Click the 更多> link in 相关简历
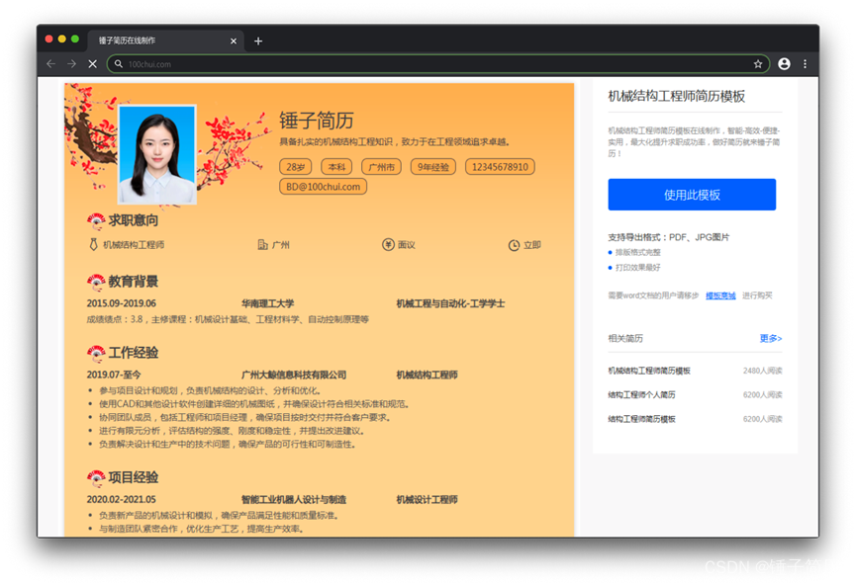The width and height of the screenshot is (856, 586). (x=770, y=339)
